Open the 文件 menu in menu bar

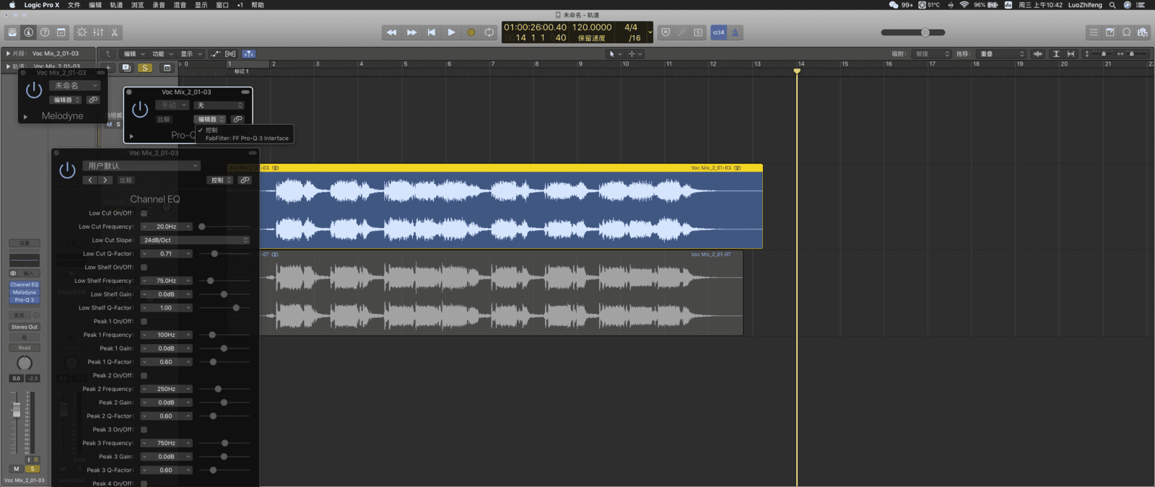[x=74, y=5]
